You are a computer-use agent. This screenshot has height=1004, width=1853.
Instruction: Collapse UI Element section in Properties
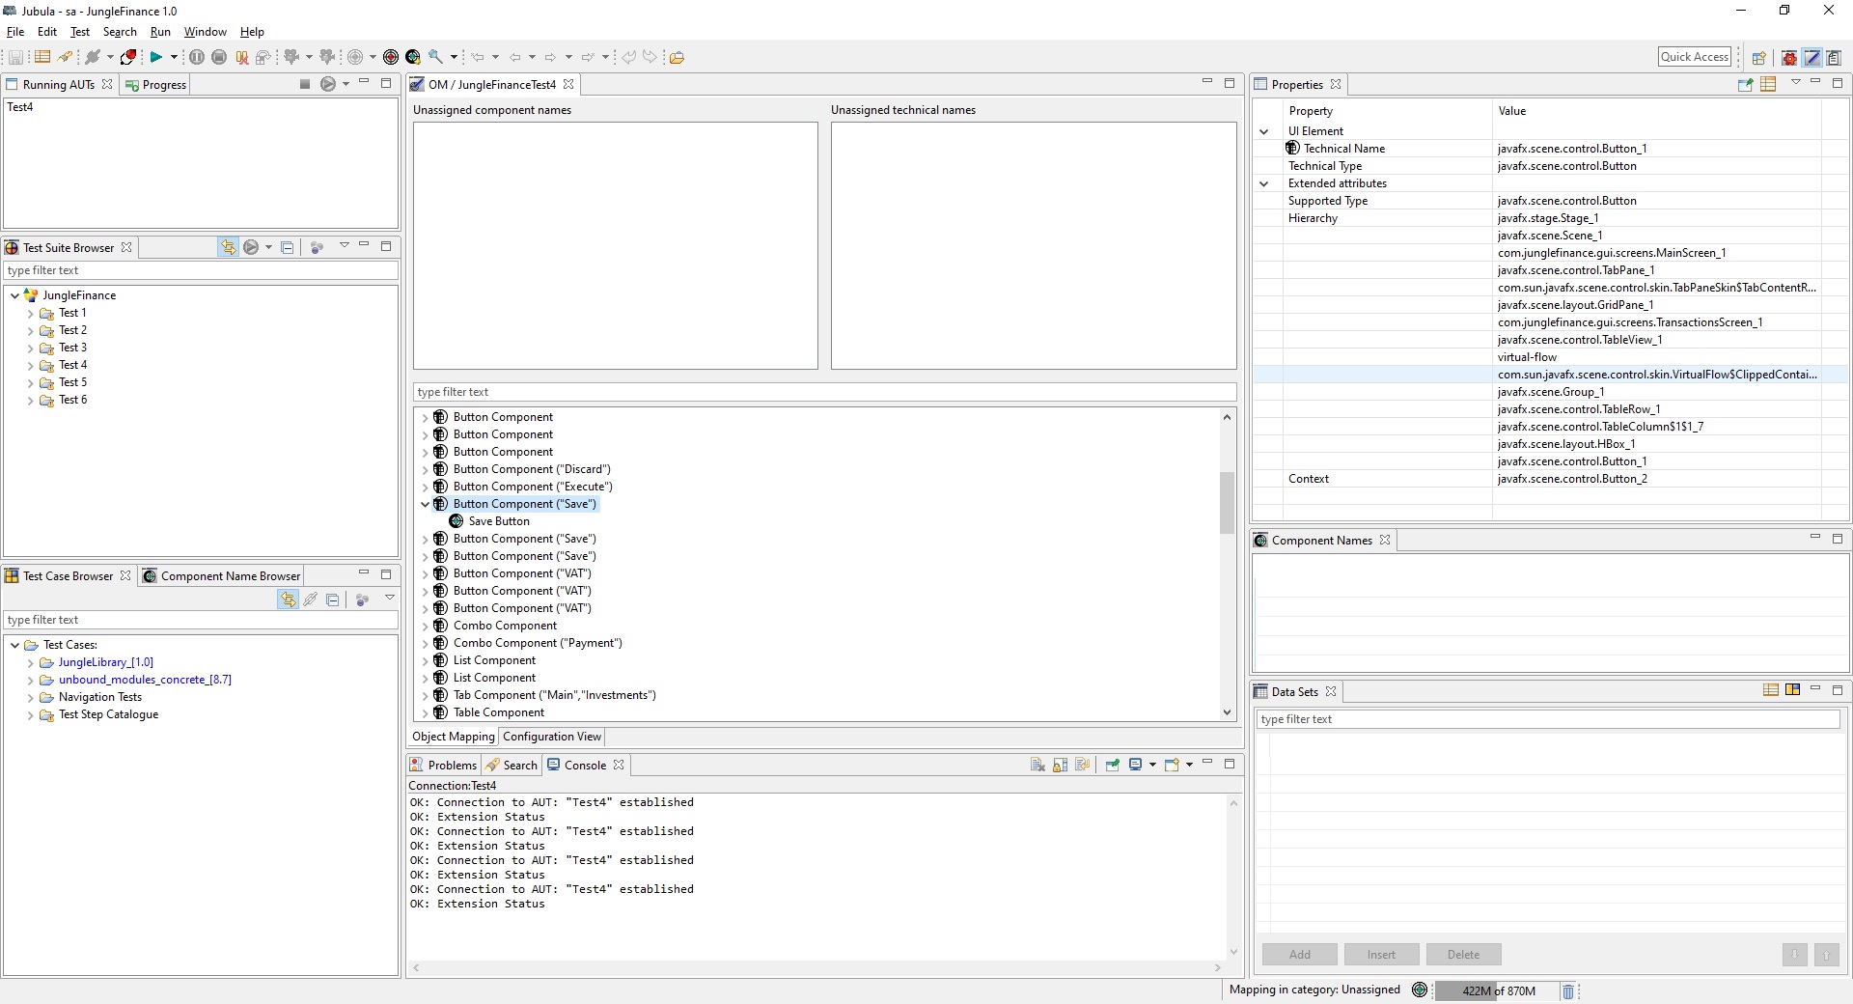(1263, 131)
